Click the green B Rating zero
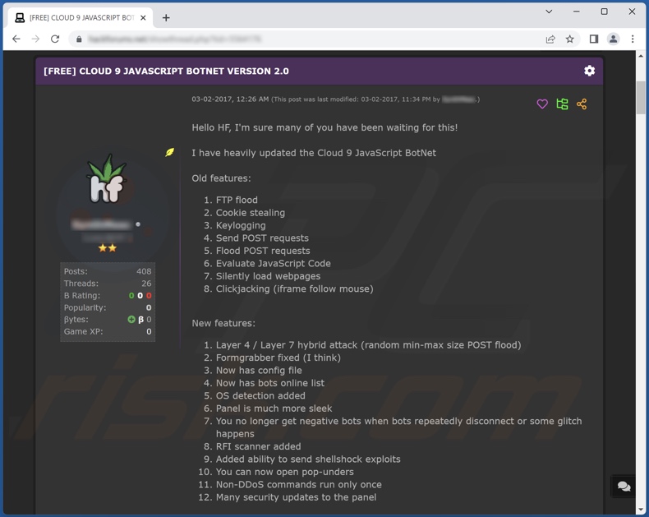The width and height of the screenshot is (649, 517). (x=131, y=295)
